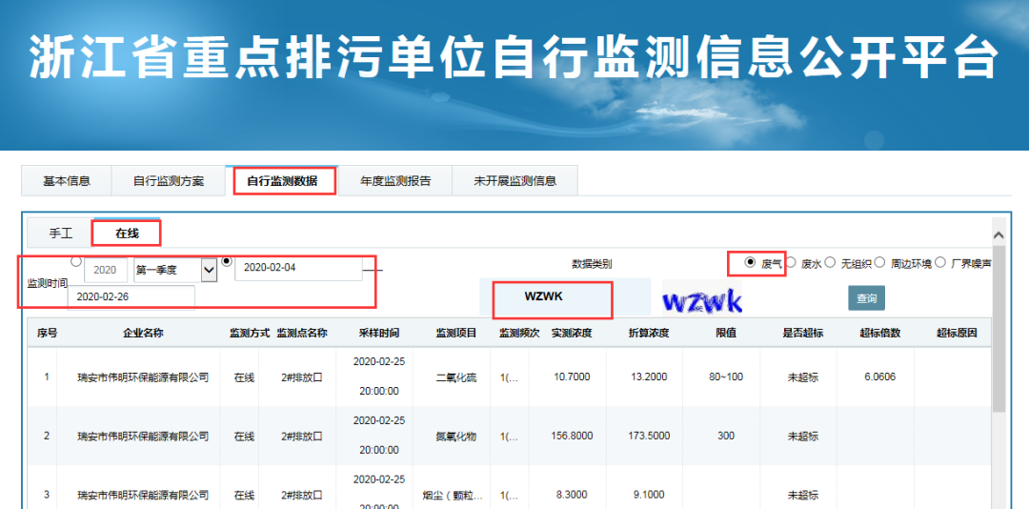Click the 超标倍数 column header
The image size is (1029, 509).
[880, 333]
